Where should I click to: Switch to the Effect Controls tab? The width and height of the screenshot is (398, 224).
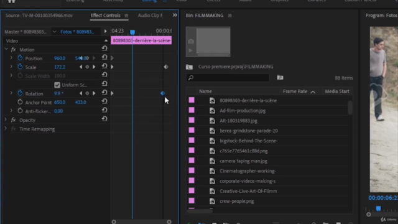click(105, 16)
